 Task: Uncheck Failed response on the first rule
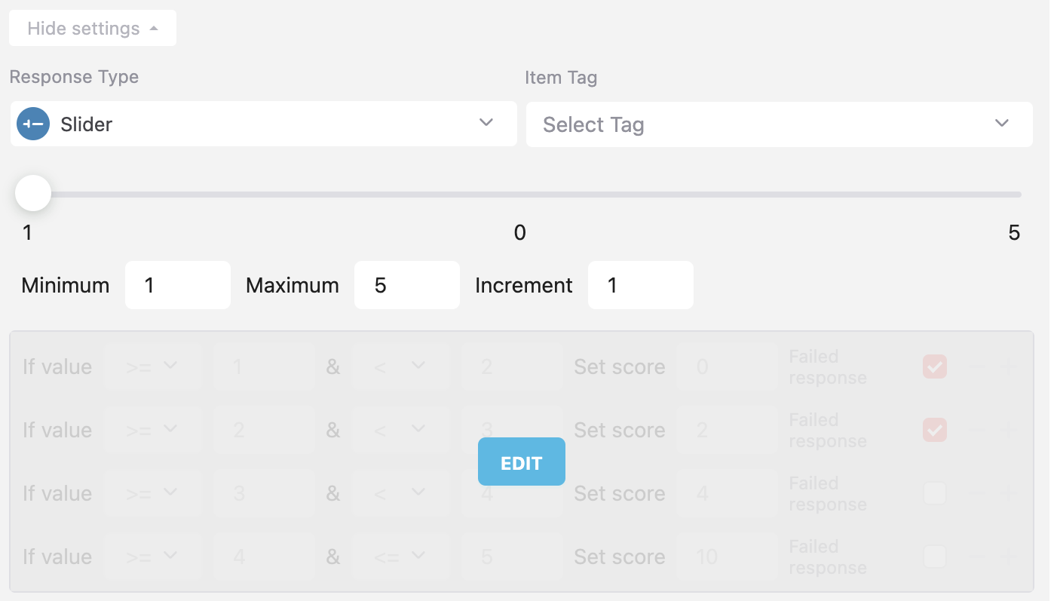point(935,367)
